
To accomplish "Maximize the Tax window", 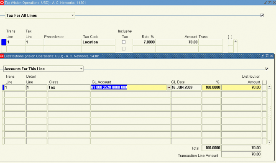I will point(270,3).
